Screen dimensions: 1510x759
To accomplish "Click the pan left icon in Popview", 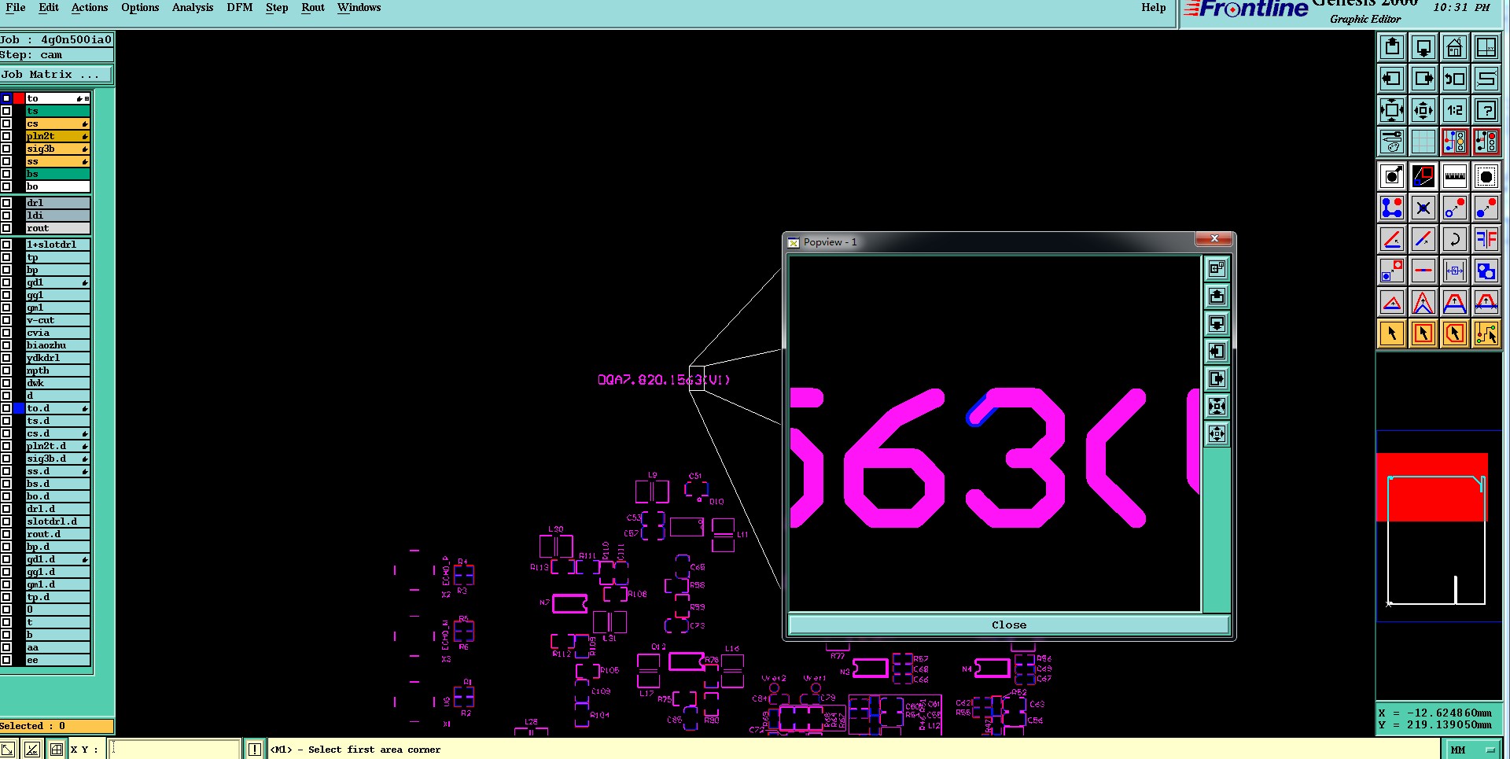I will (1217, 352).
